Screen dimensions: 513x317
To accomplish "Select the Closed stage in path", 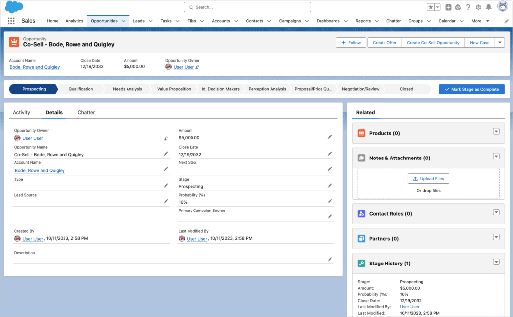I will 406,89.
